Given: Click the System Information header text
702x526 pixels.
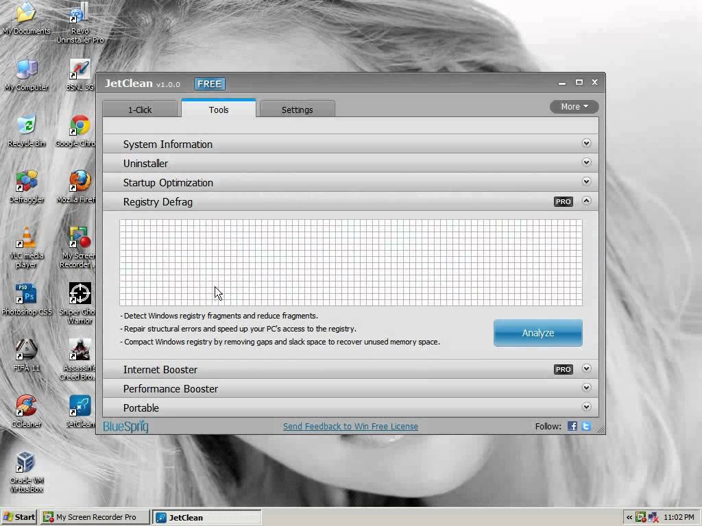Looking at the screenshot, I should tap(168, 145).
